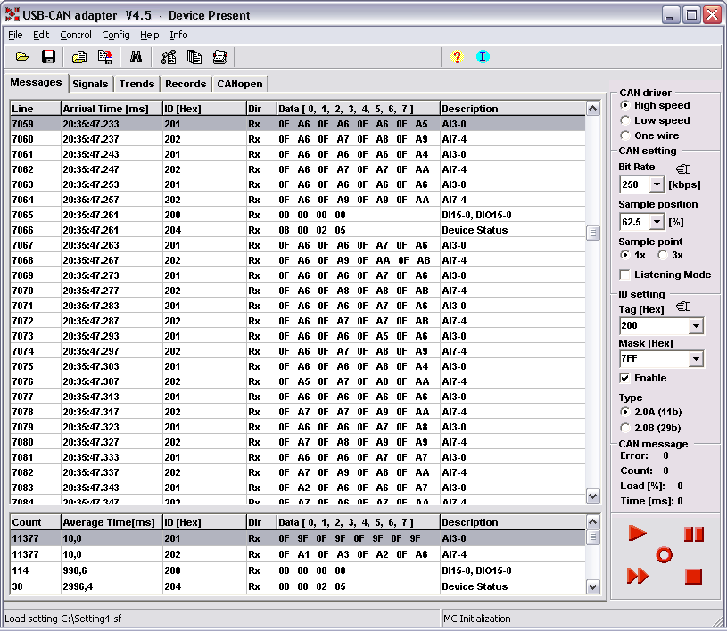The height and width of the screenshot is (631, 727).
Task: Click the USB-CAN adapter title bar icon
Action: tap(12, 15)
